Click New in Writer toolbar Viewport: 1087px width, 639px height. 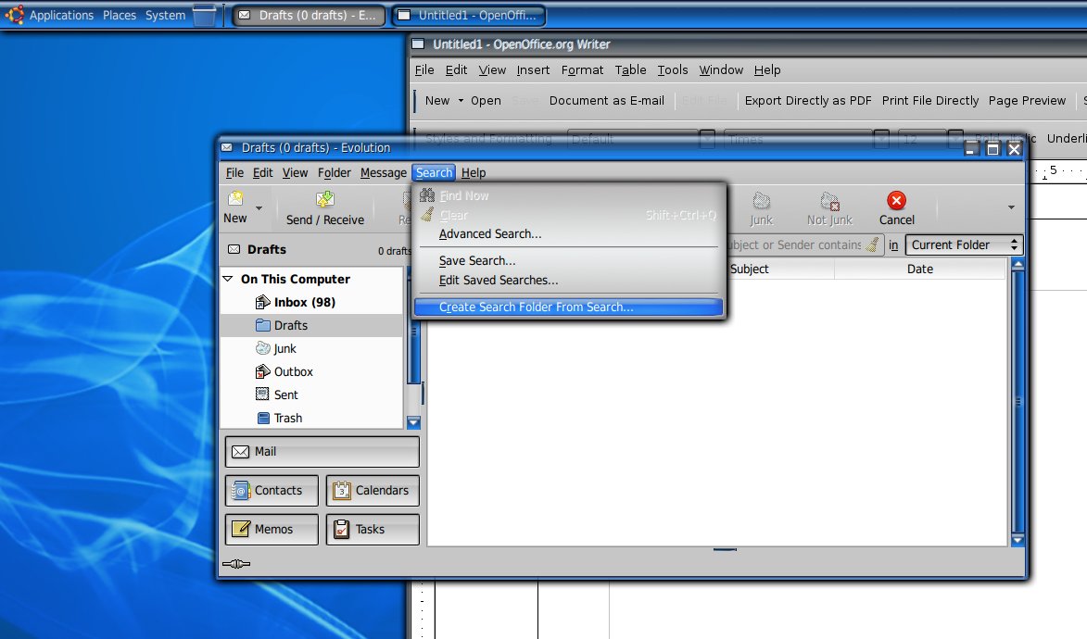point(436,101)
